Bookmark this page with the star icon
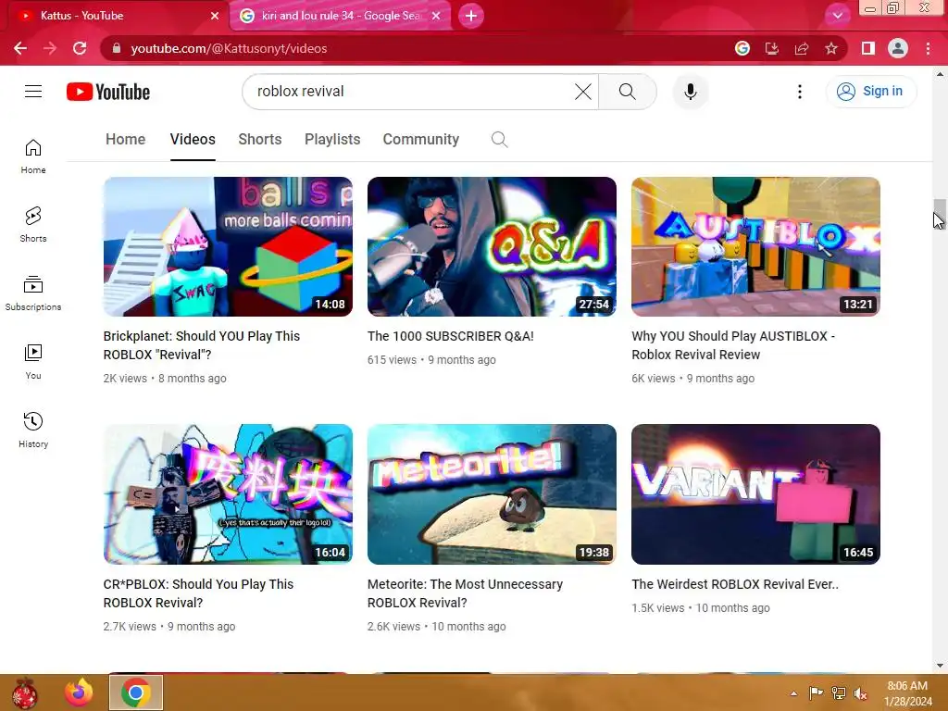Screen dimensions: 948x711 [x=831, y=48]
